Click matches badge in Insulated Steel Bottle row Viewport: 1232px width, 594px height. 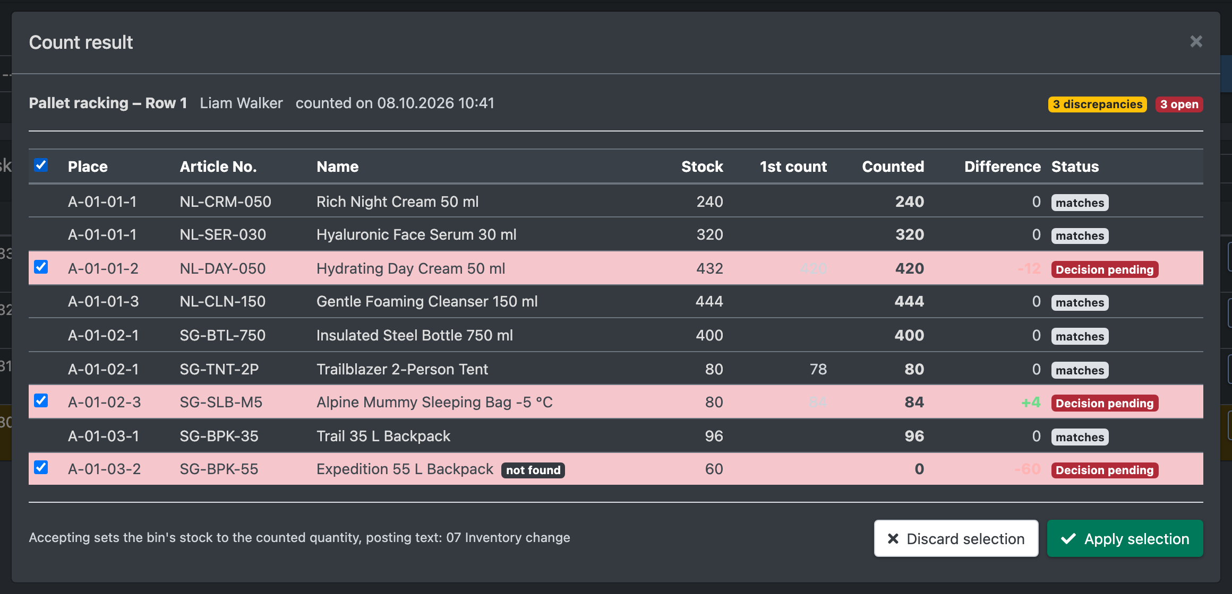[x=1080, y=336]
